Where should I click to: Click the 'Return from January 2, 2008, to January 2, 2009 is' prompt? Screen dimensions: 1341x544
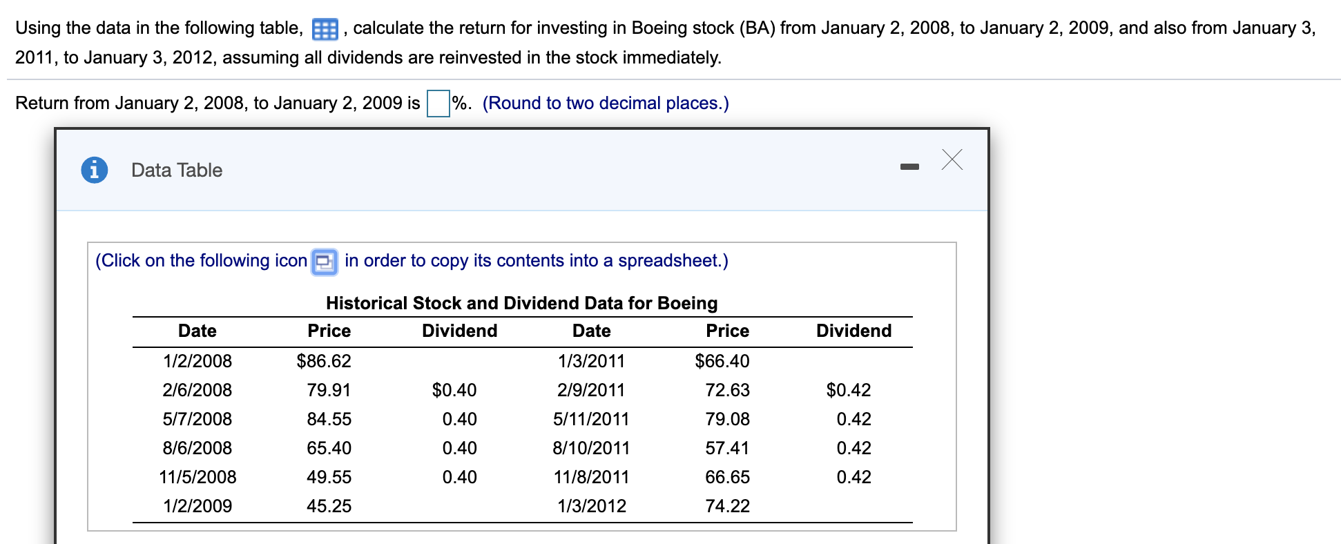pos(218,103)
